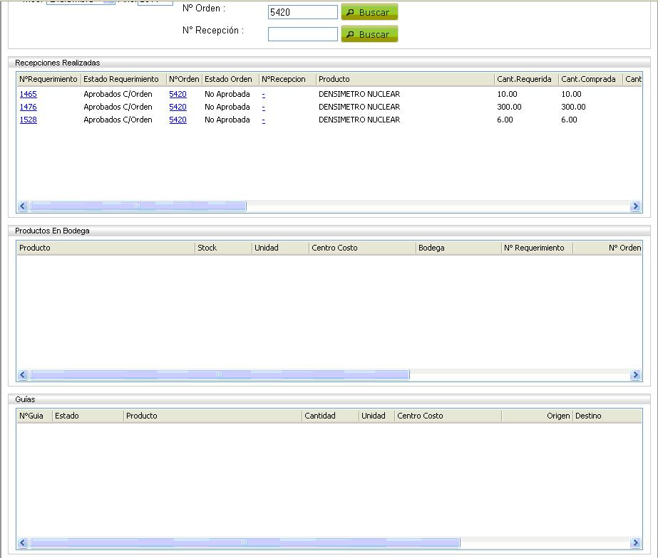Screen dimensions: 658x558
Task: Sort by Cant.Requerida column header
Action: pos(526,79)
